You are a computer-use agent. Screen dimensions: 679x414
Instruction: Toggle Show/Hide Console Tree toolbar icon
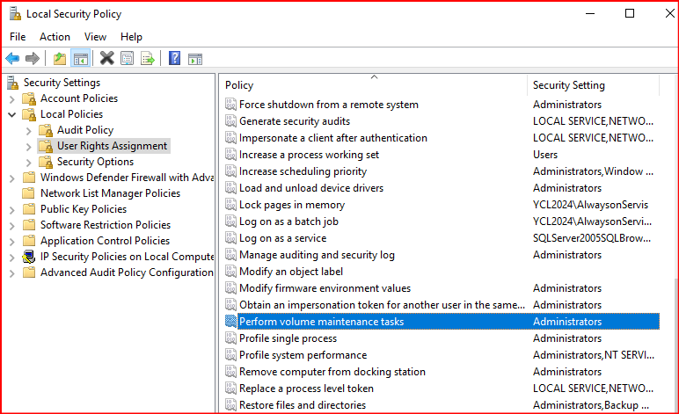tap(80, 59)
